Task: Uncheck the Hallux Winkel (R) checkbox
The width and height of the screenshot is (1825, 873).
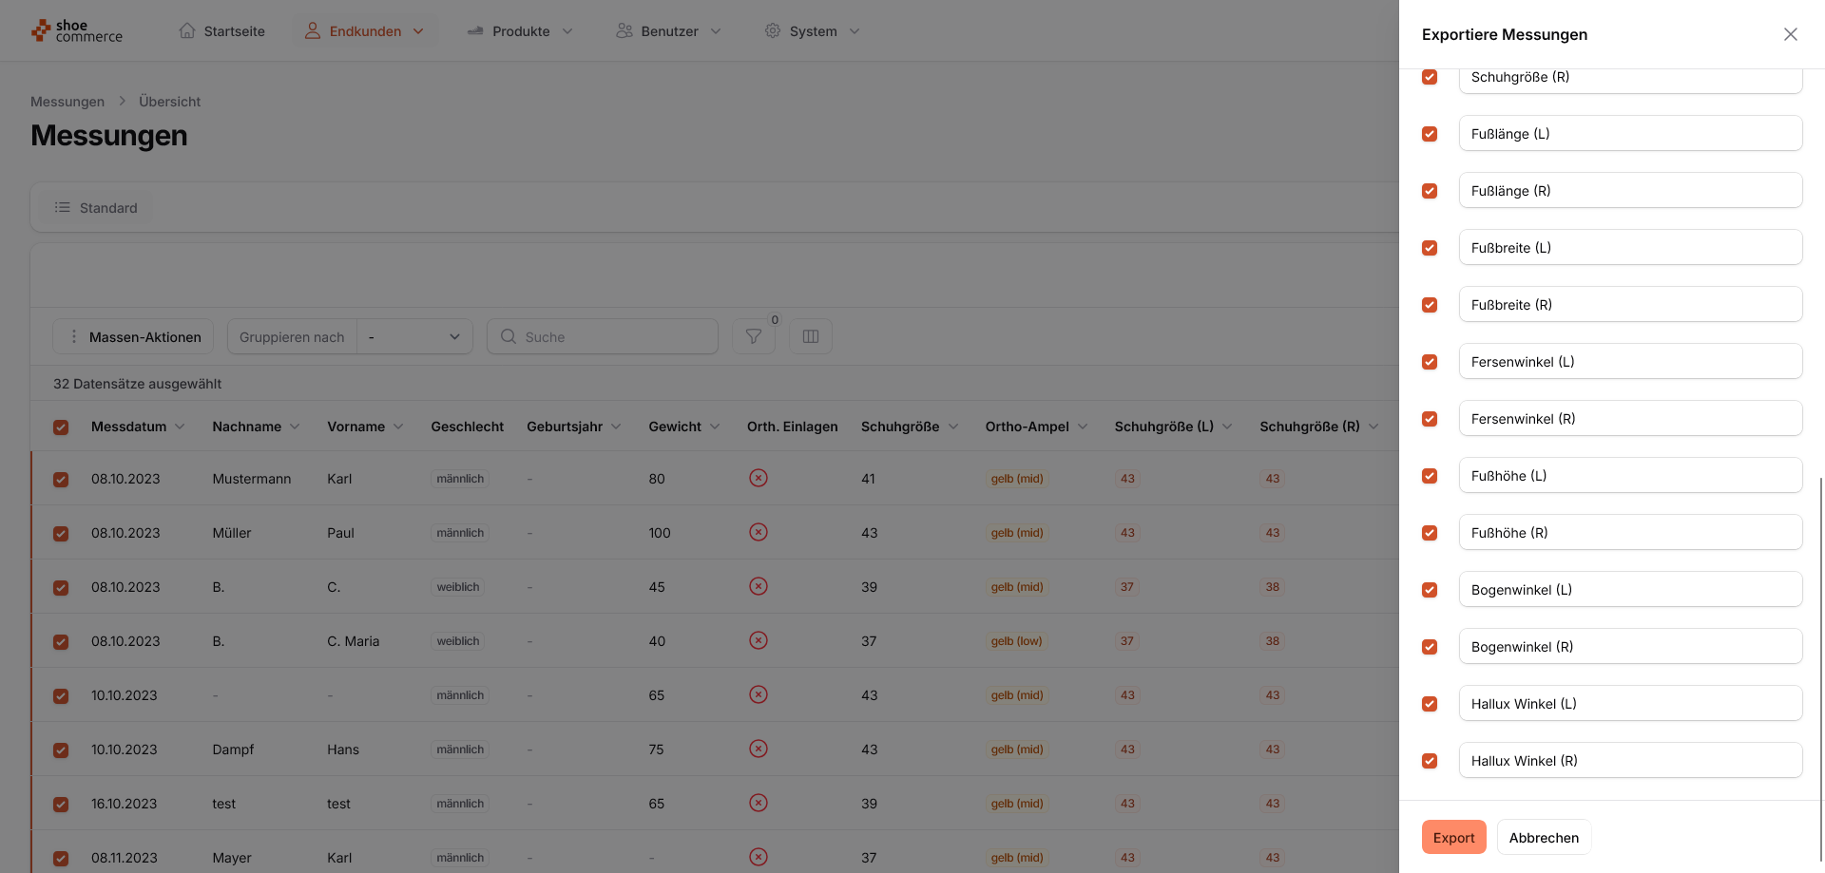Action: (x=1430, y=761)
